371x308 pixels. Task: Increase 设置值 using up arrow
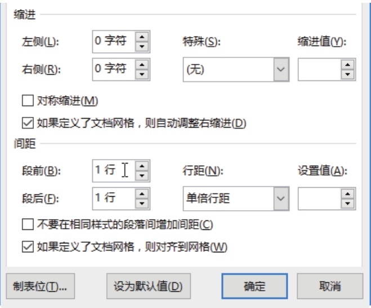(347, 194)
